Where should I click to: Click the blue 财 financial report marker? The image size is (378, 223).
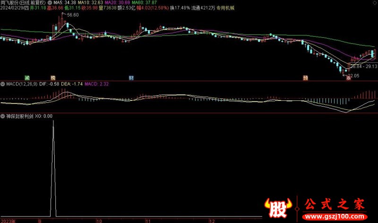click(131, 77)
